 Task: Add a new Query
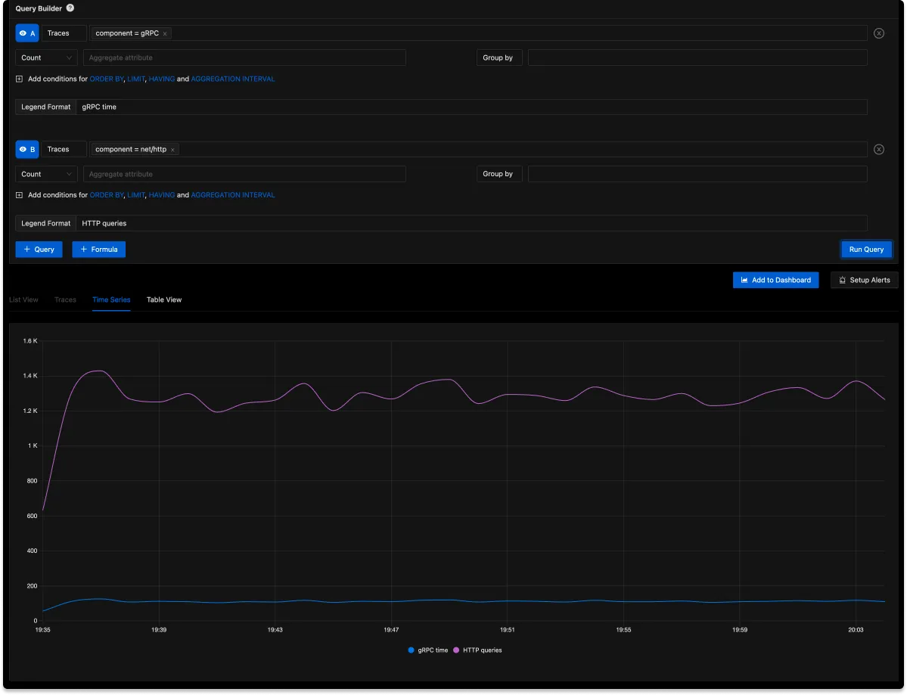[x=39, y=250]
